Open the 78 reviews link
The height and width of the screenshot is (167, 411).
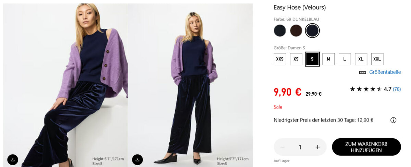point(397,89)
